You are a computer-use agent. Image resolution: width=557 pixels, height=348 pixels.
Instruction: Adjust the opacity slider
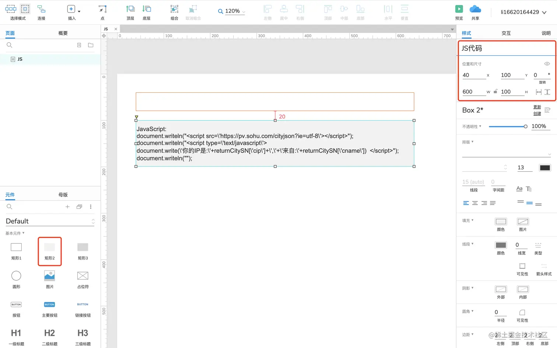tap(508, 126)
